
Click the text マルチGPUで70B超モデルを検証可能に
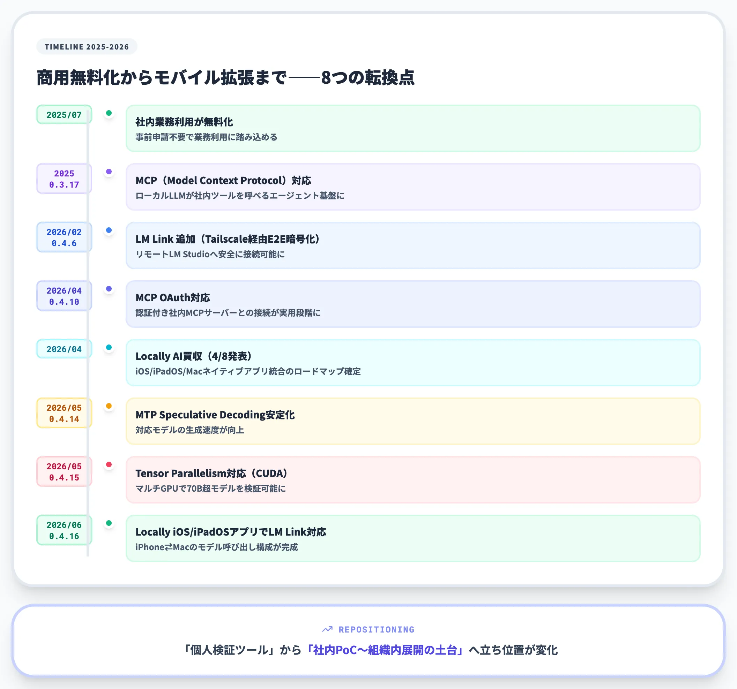coord(210,488)
